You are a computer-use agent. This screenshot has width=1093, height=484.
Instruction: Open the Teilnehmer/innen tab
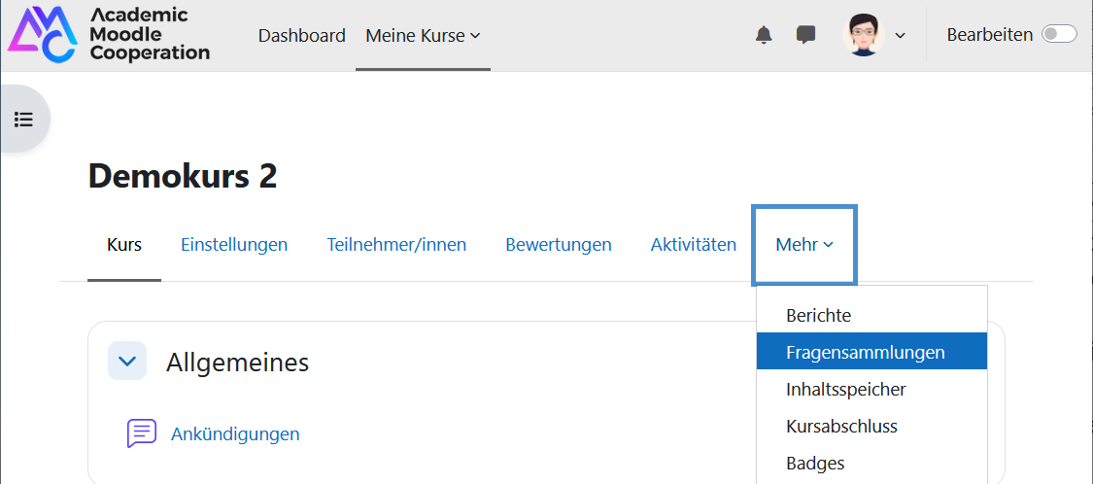[x=396, y=245]
